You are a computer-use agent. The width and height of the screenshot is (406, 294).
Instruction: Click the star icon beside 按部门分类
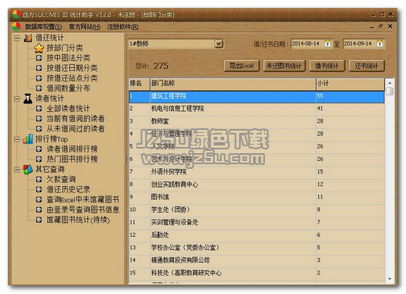[x=39, y=48]
